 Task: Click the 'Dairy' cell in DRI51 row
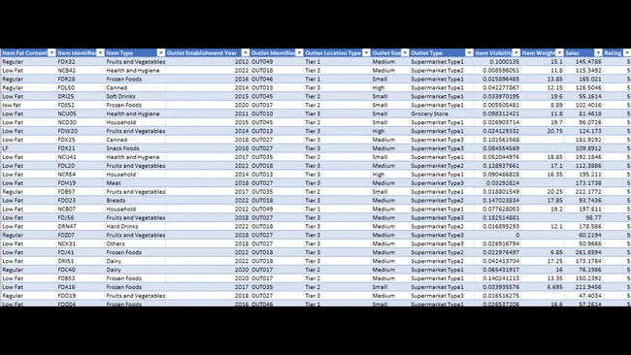(x=135, y=261)
